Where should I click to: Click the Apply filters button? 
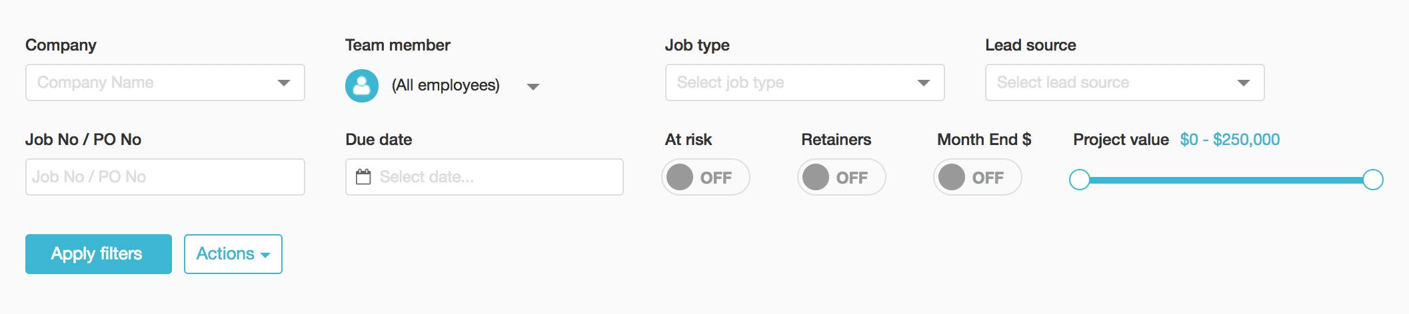click(99, 254)
